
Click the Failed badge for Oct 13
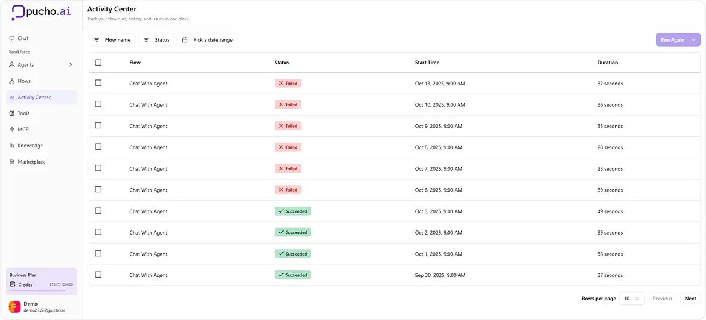pos(288,83)
